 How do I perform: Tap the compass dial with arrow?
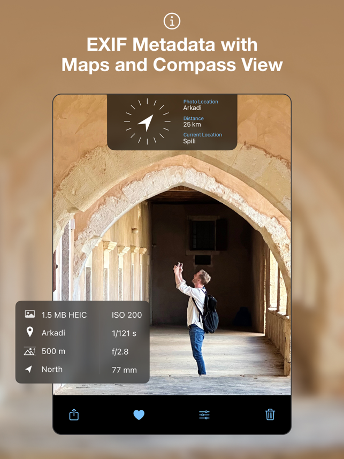tap(147, 121)
